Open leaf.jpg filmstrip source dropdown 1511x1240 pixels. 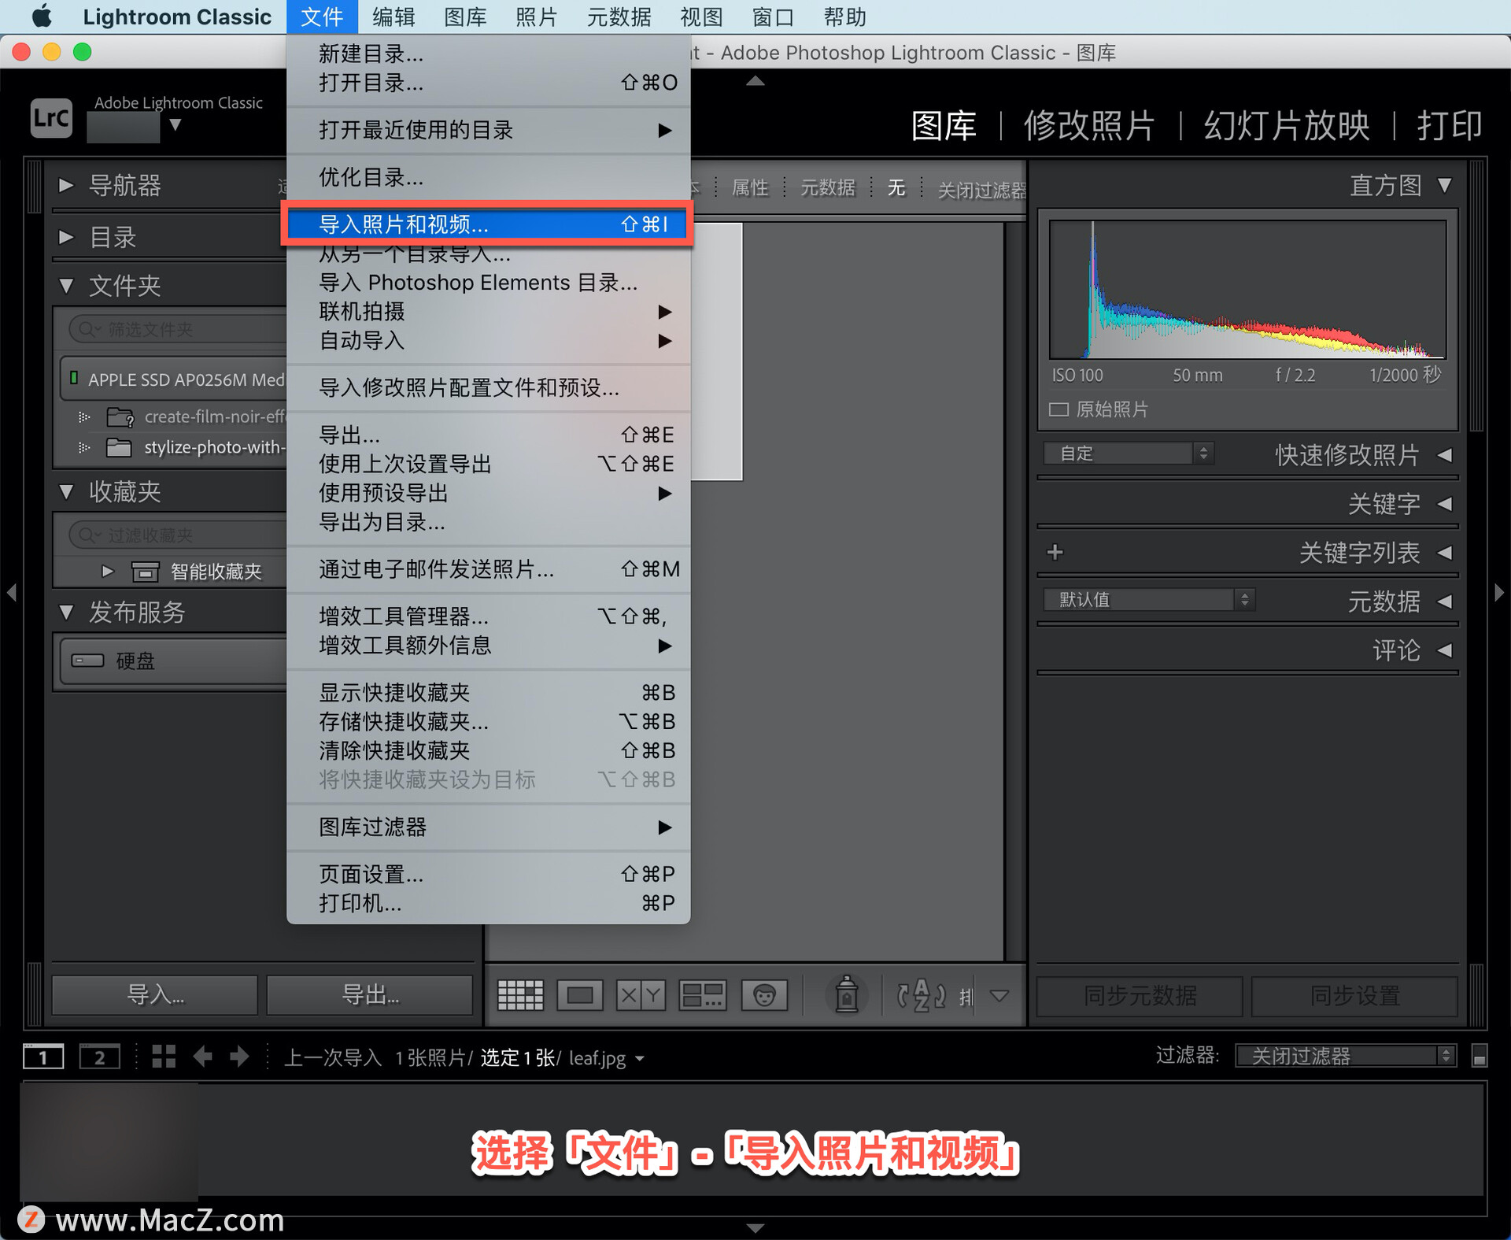tap(640, 1059)
